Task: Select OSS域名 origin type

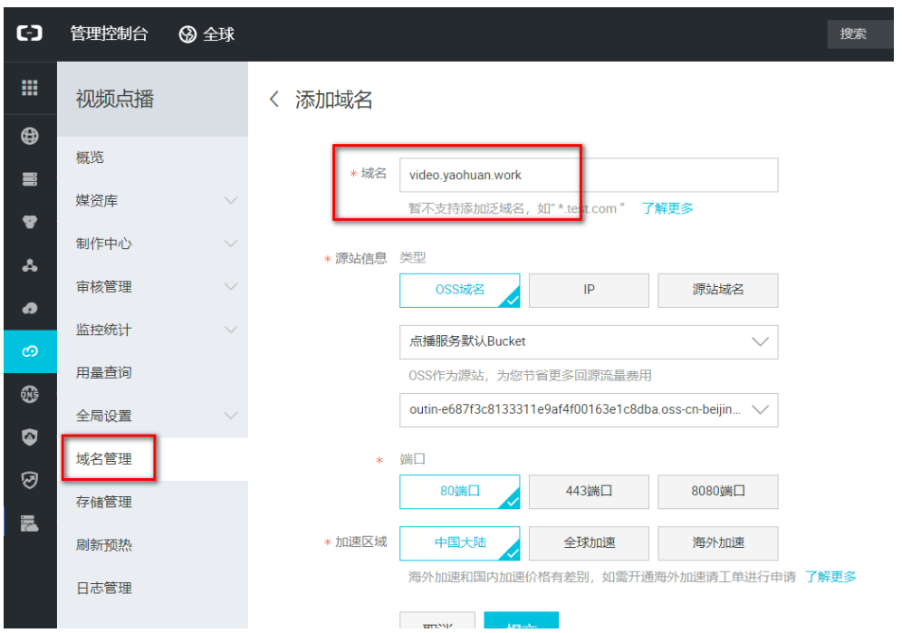Action: point(460,290)
